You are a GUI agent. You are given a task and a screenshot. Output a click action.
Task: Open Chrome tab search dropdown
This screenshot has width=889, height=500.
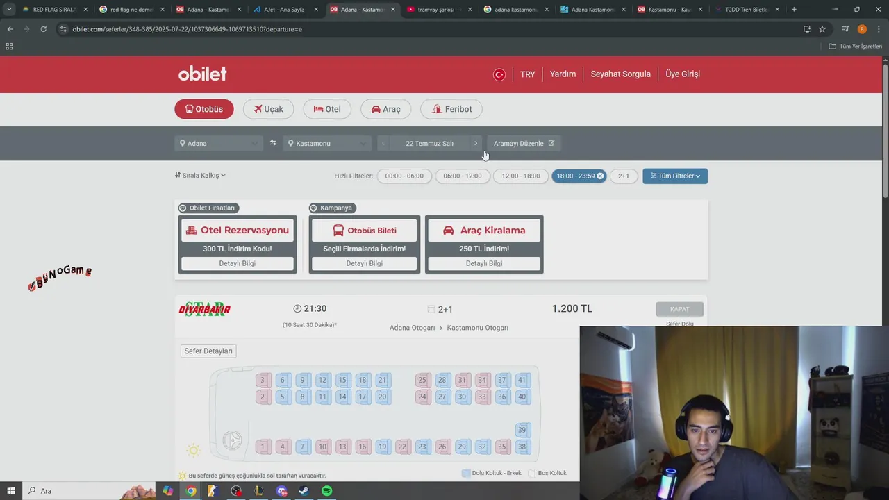pyautogui.click(x=9, y=10)
